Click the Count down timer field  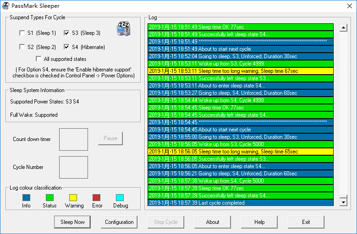click(x=73, y=139)
